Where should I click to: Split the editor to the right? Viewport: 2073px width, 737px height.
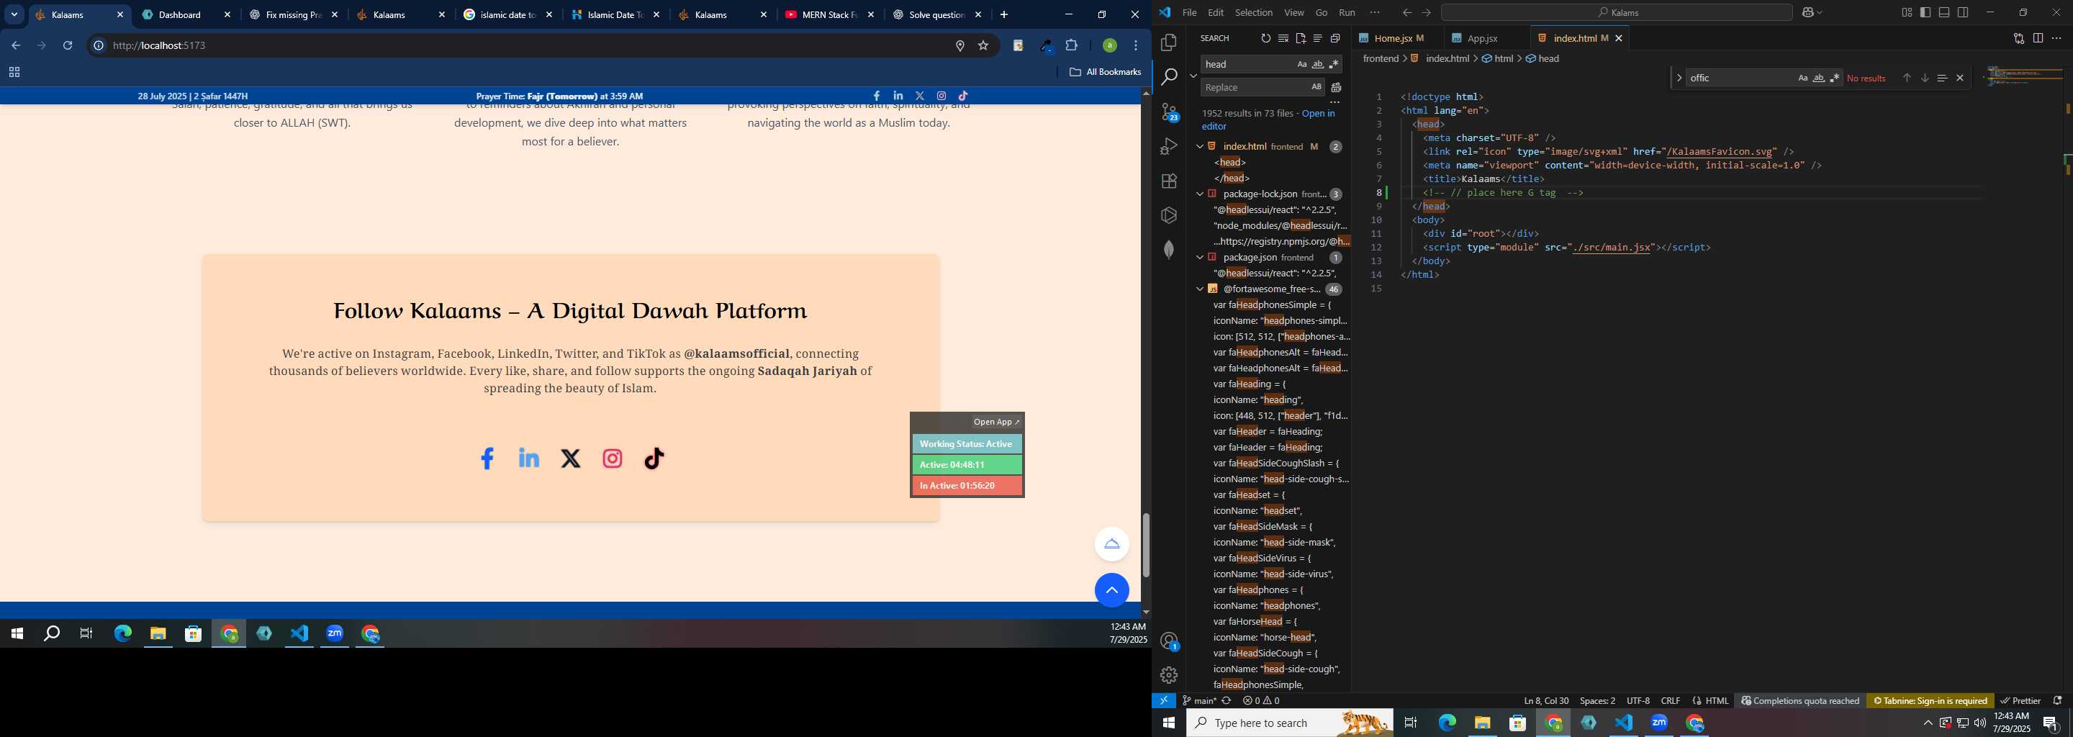coord(2038,39)
